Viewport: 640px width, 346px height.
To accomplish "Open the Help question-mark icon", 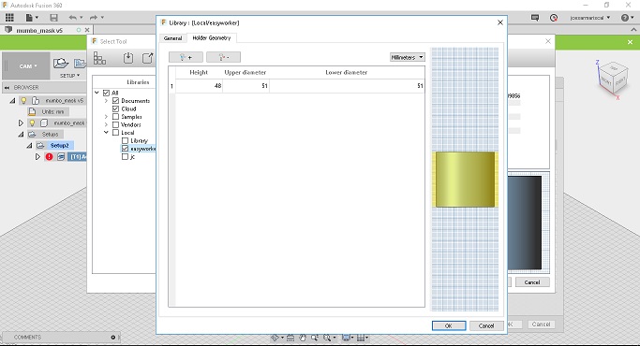I will point(625,18).
